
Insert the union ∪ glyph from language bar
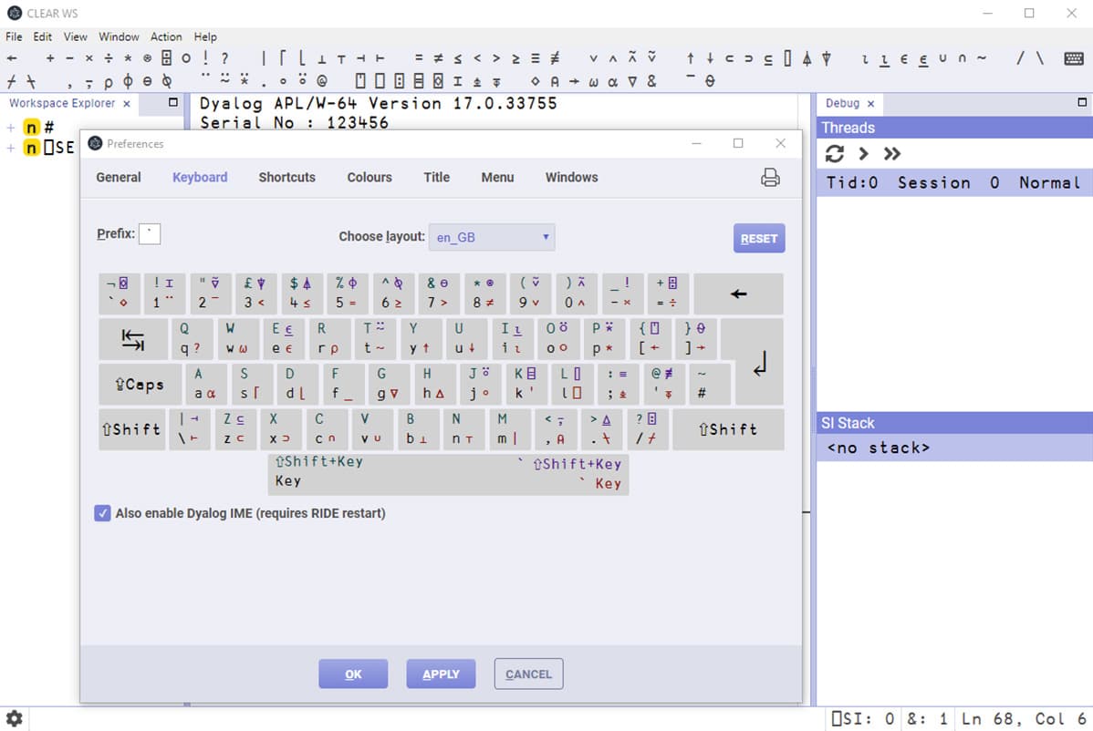[942, 58]
